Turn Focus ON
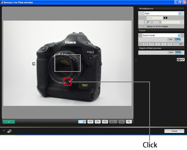187x150 pixels. (x=170, y=40)
